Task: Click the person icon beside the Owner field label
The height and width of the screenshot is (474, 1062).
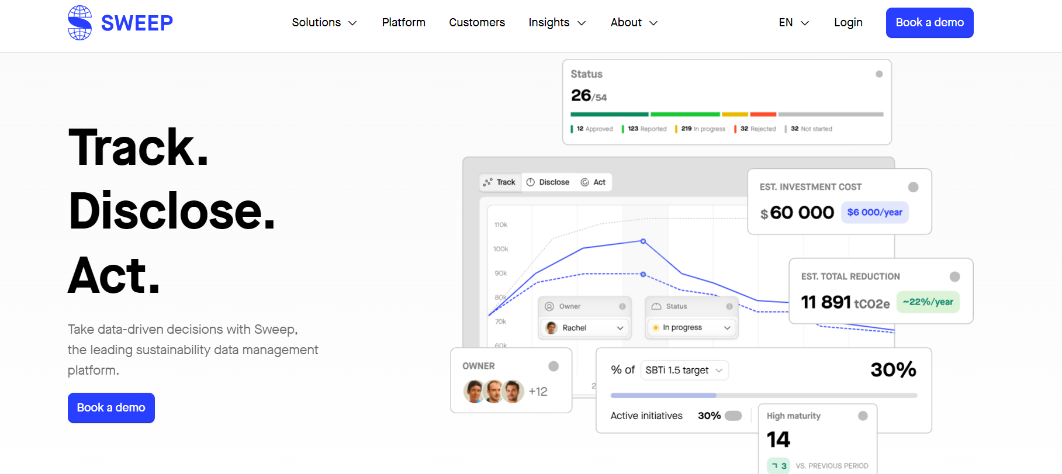Action: (x=549, y=306)
